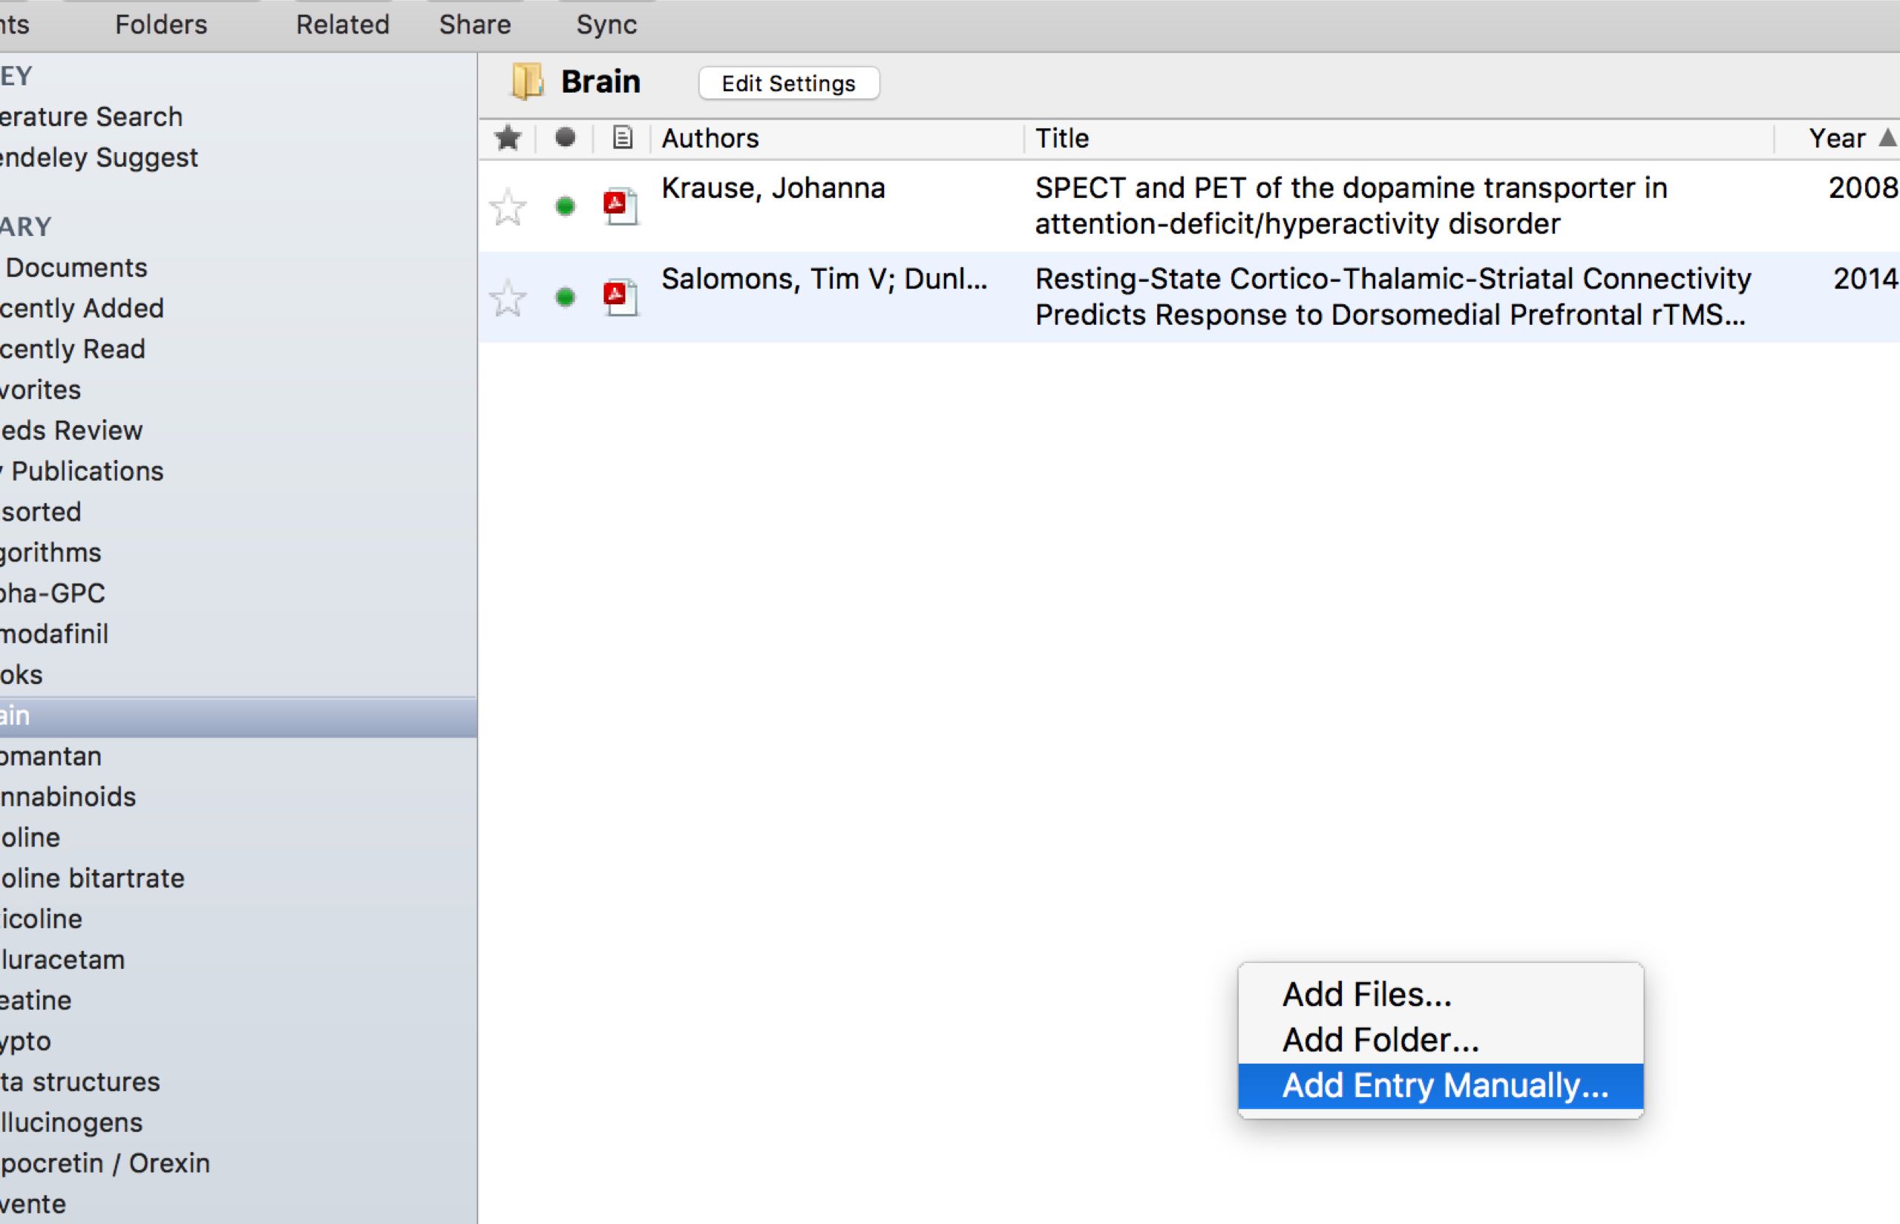Toggle Year column sort order arrow
Image resolution: width=1900 pixels, height=1224 pixels.
coord(1886,138)
